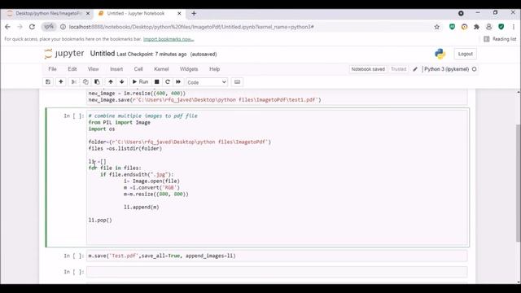Open the Insert menu

point(116,69)
